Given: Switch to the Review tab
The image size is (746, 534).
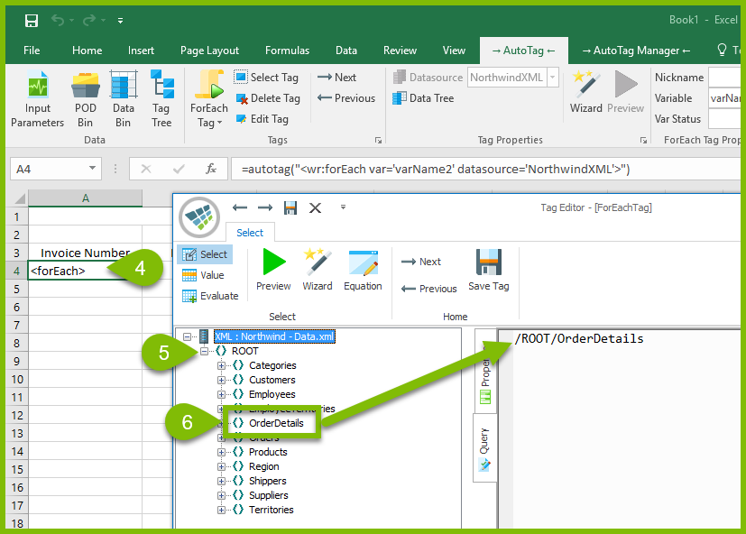Looking at the screenshot, I should click(400, 51).
